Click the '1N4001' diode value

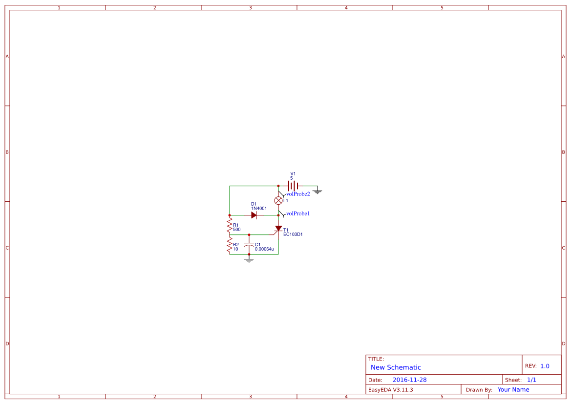pos(259,209)
